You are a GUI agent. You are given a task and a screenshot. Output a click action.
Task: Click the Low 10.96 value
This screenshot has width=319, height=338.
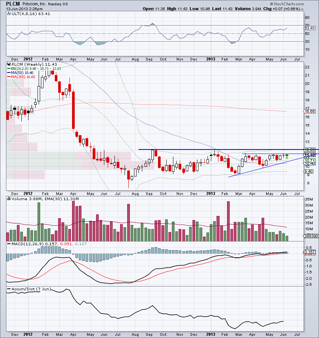(x=200, y=9)
